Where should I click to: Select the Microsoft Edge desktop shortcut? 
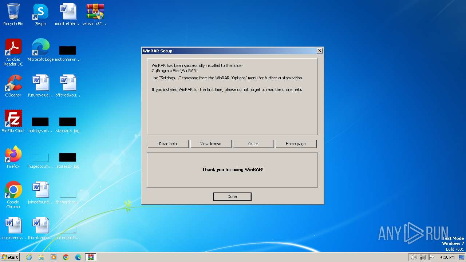click(x=40, y=50)
